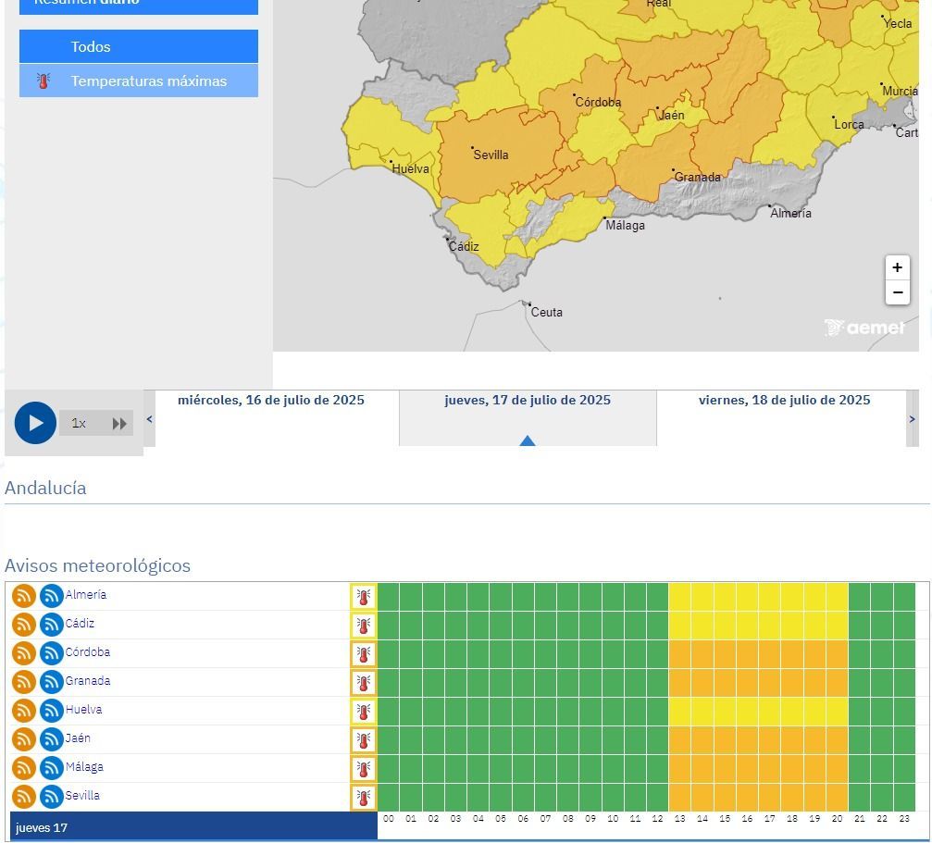Open the blue feed icon for Sevilla
The width and height of the screenshot is (932, 843).
[52, 797]
